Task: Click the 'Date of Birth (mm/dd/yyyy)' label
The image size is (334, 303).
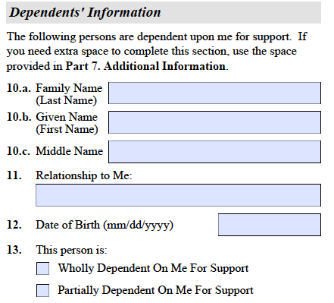Action: [x=105, y=225]
